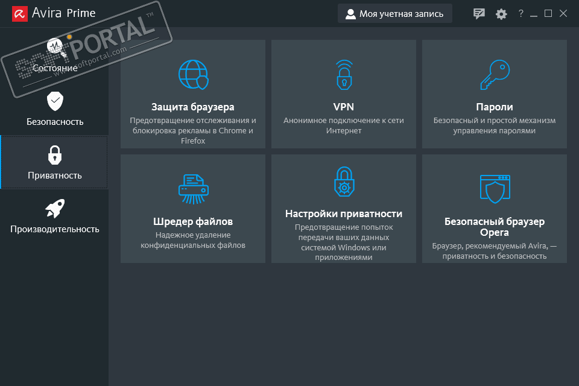Click the Avira red logo icon
The image size is (579, 386).
click(x=20, y=14)
